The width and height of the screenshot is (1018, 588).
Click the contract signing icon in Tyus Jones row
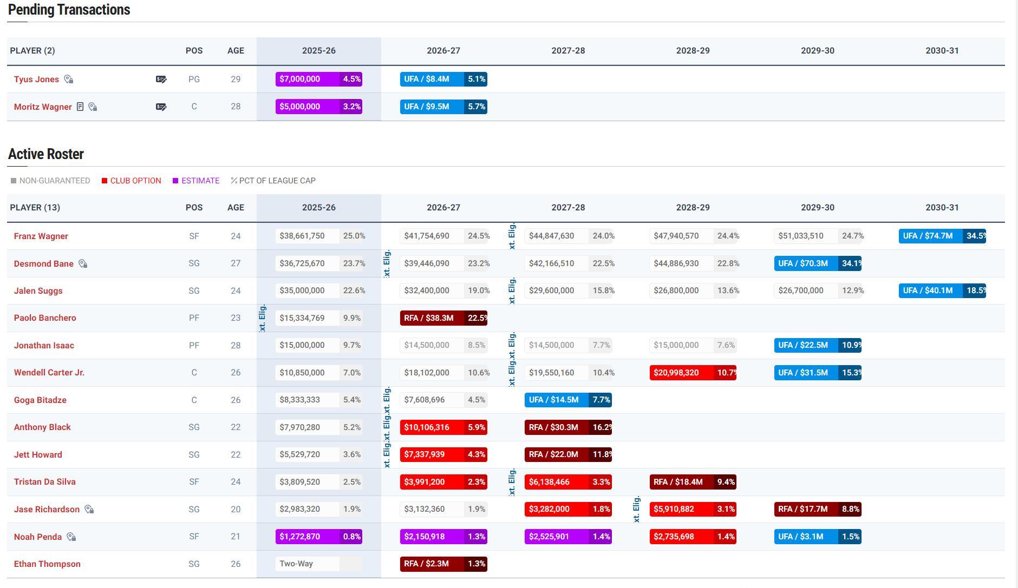tap(161, 80)
